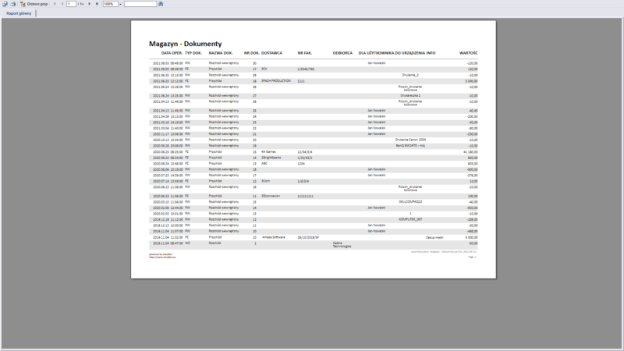The width and height of the screenshot is (624, 351).
Task: Click invoice number 1111
Action: (x=301, y=81)
